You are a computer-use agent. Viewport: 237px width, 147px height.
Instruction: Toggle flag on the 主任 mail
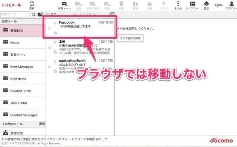tap(55, 42)
